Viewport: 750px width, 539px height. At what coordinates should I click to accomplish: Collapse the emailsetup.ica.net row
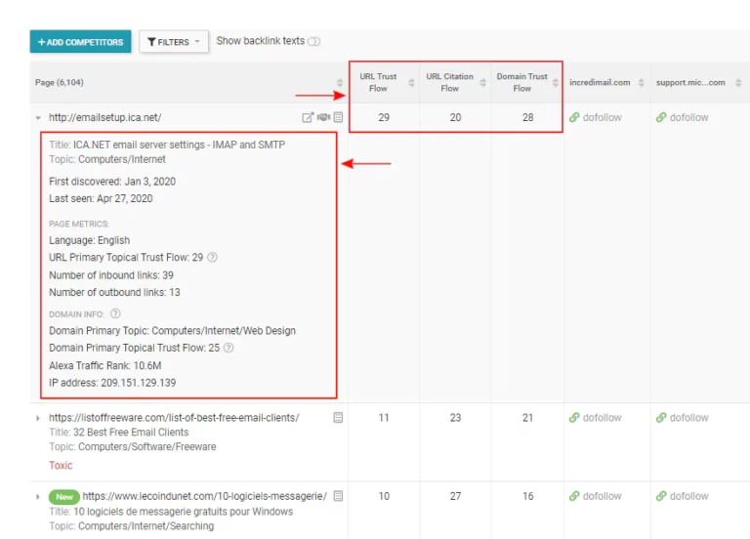point(38,117)
